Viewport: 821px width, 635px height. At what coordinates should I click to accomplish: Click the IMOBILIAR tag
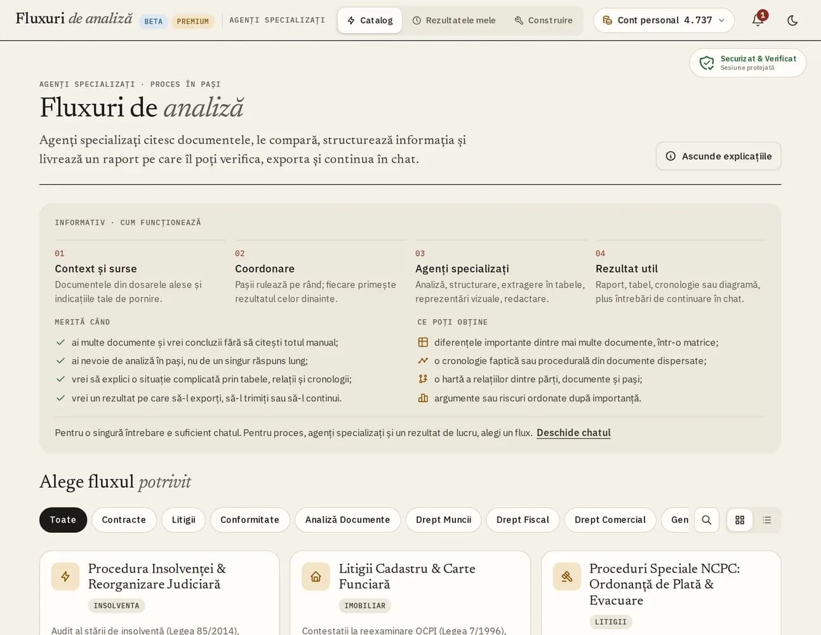coord(364,606)
